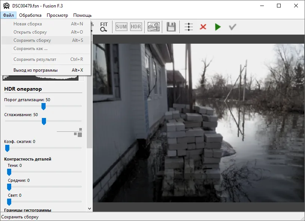Click the floppy disk save icon
This screenshot has width=305, height=221.
(171, 27)
